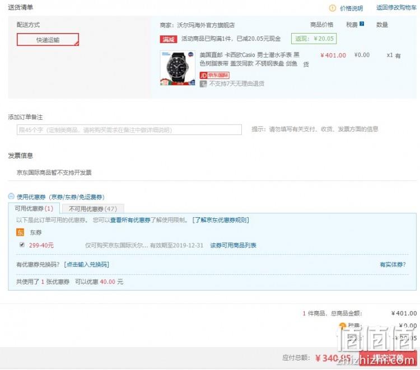Toggle the 299-40元 coupon checkbox
The image size is (420, 370).
(22, 245)
